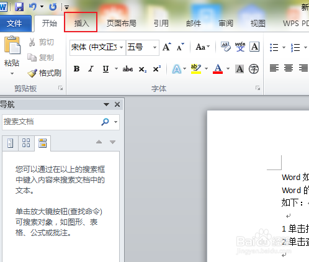Toggle Superscript formatting

coord(157,69)
